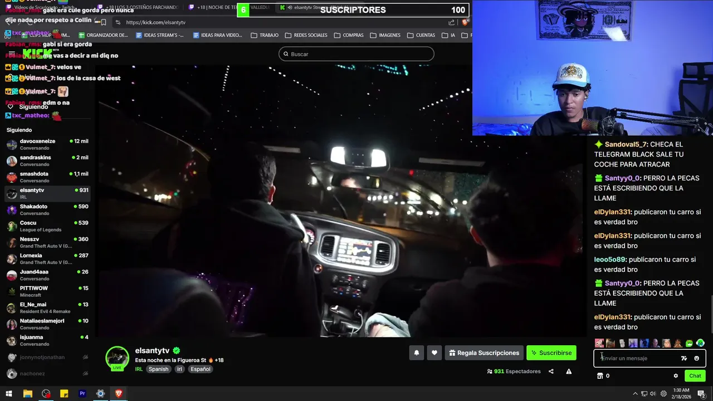Open the IA bookmarks folder
The image size is (713, 401).
[448, 35]
